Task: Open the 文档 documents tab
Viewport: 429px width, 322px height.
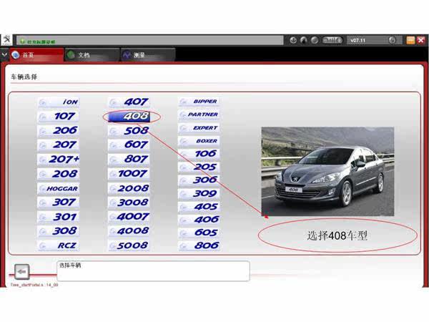Action: pyautogui.click(x=92, y=55)
